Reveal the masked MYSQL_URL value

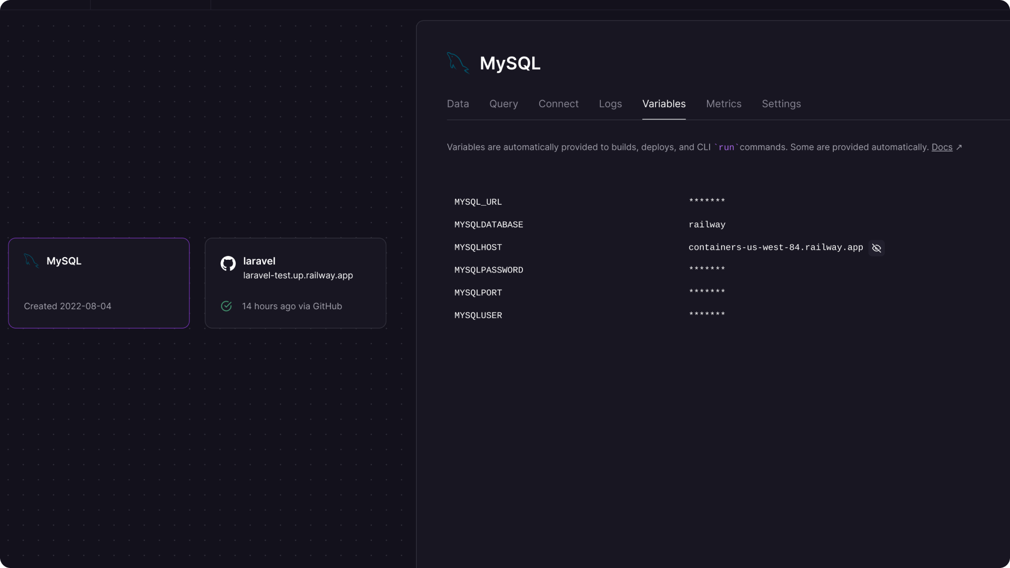click(706, 202)
